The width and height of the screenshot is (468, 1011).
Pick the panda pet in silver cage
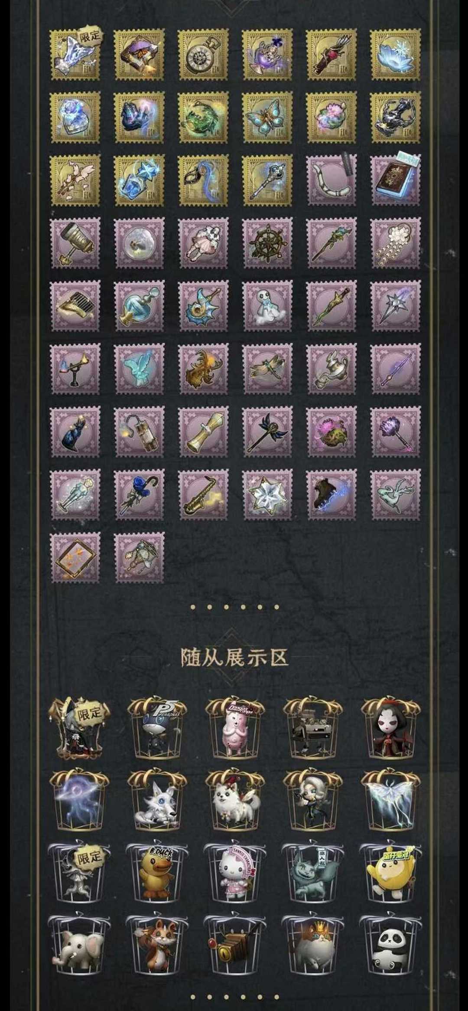390,946
